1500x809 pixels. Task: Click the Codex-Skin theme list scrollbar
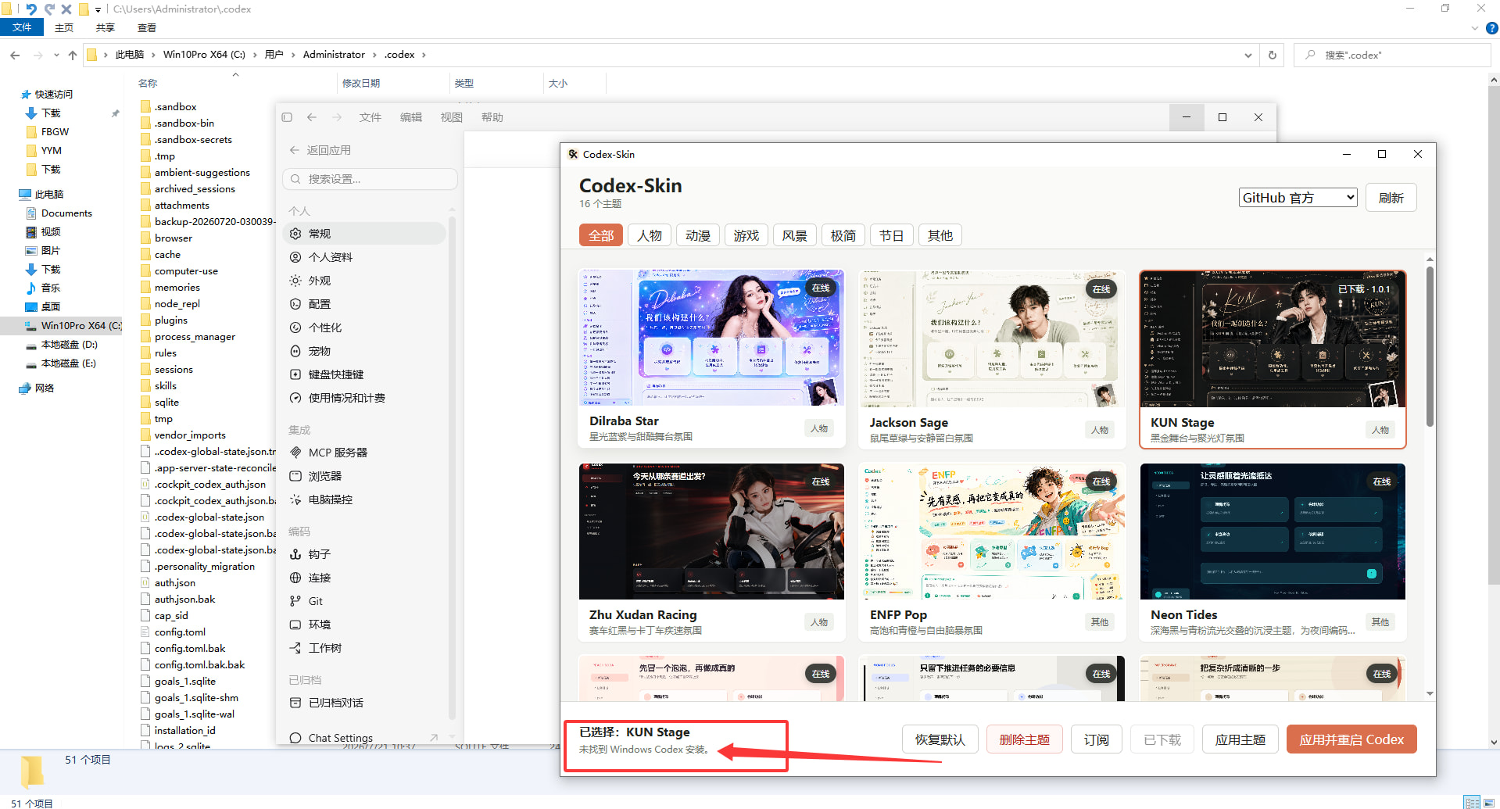pos(1430,348)
